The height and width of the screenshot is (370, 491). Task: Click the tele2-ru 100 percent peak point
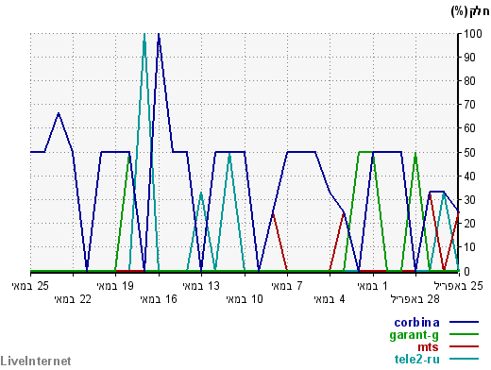(x=144, y=34)
